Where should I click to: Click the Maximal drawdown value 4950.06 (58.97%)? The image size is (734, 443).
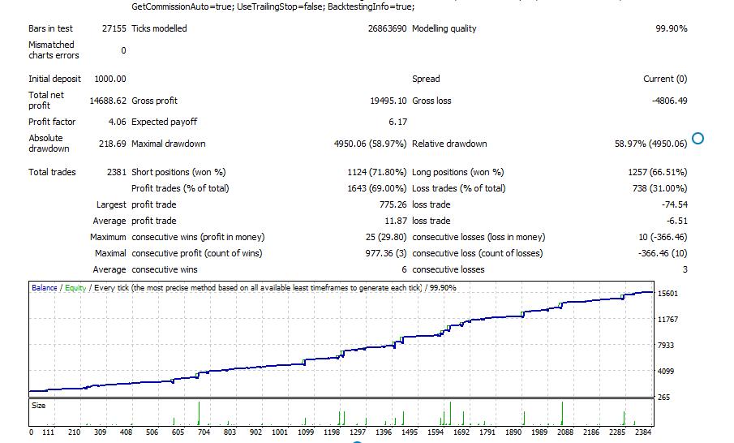tap(369, 144)
